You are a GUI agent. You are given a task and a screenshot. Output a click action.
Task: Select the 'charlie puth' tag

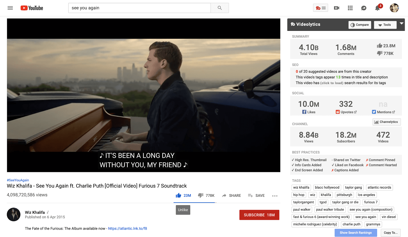pos(352,225)
